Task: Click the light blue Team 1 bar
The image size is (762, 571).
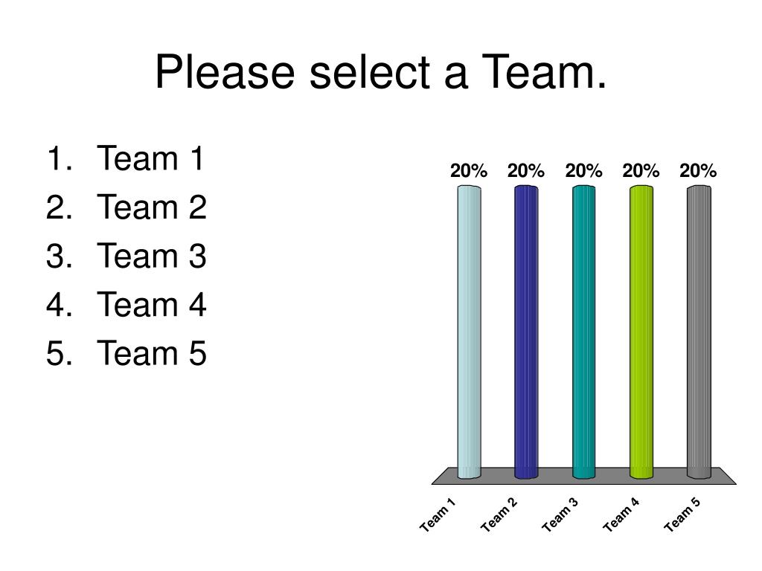Action: coord(469,332)
